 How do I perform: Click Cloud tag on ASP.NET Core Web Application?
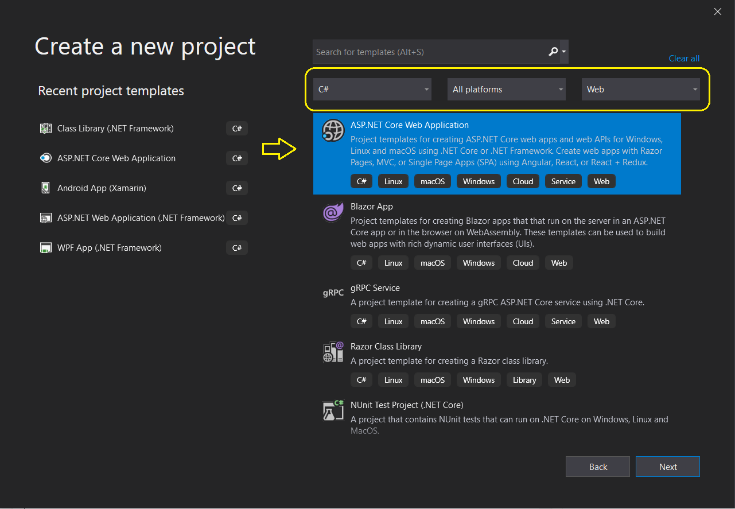523,181
